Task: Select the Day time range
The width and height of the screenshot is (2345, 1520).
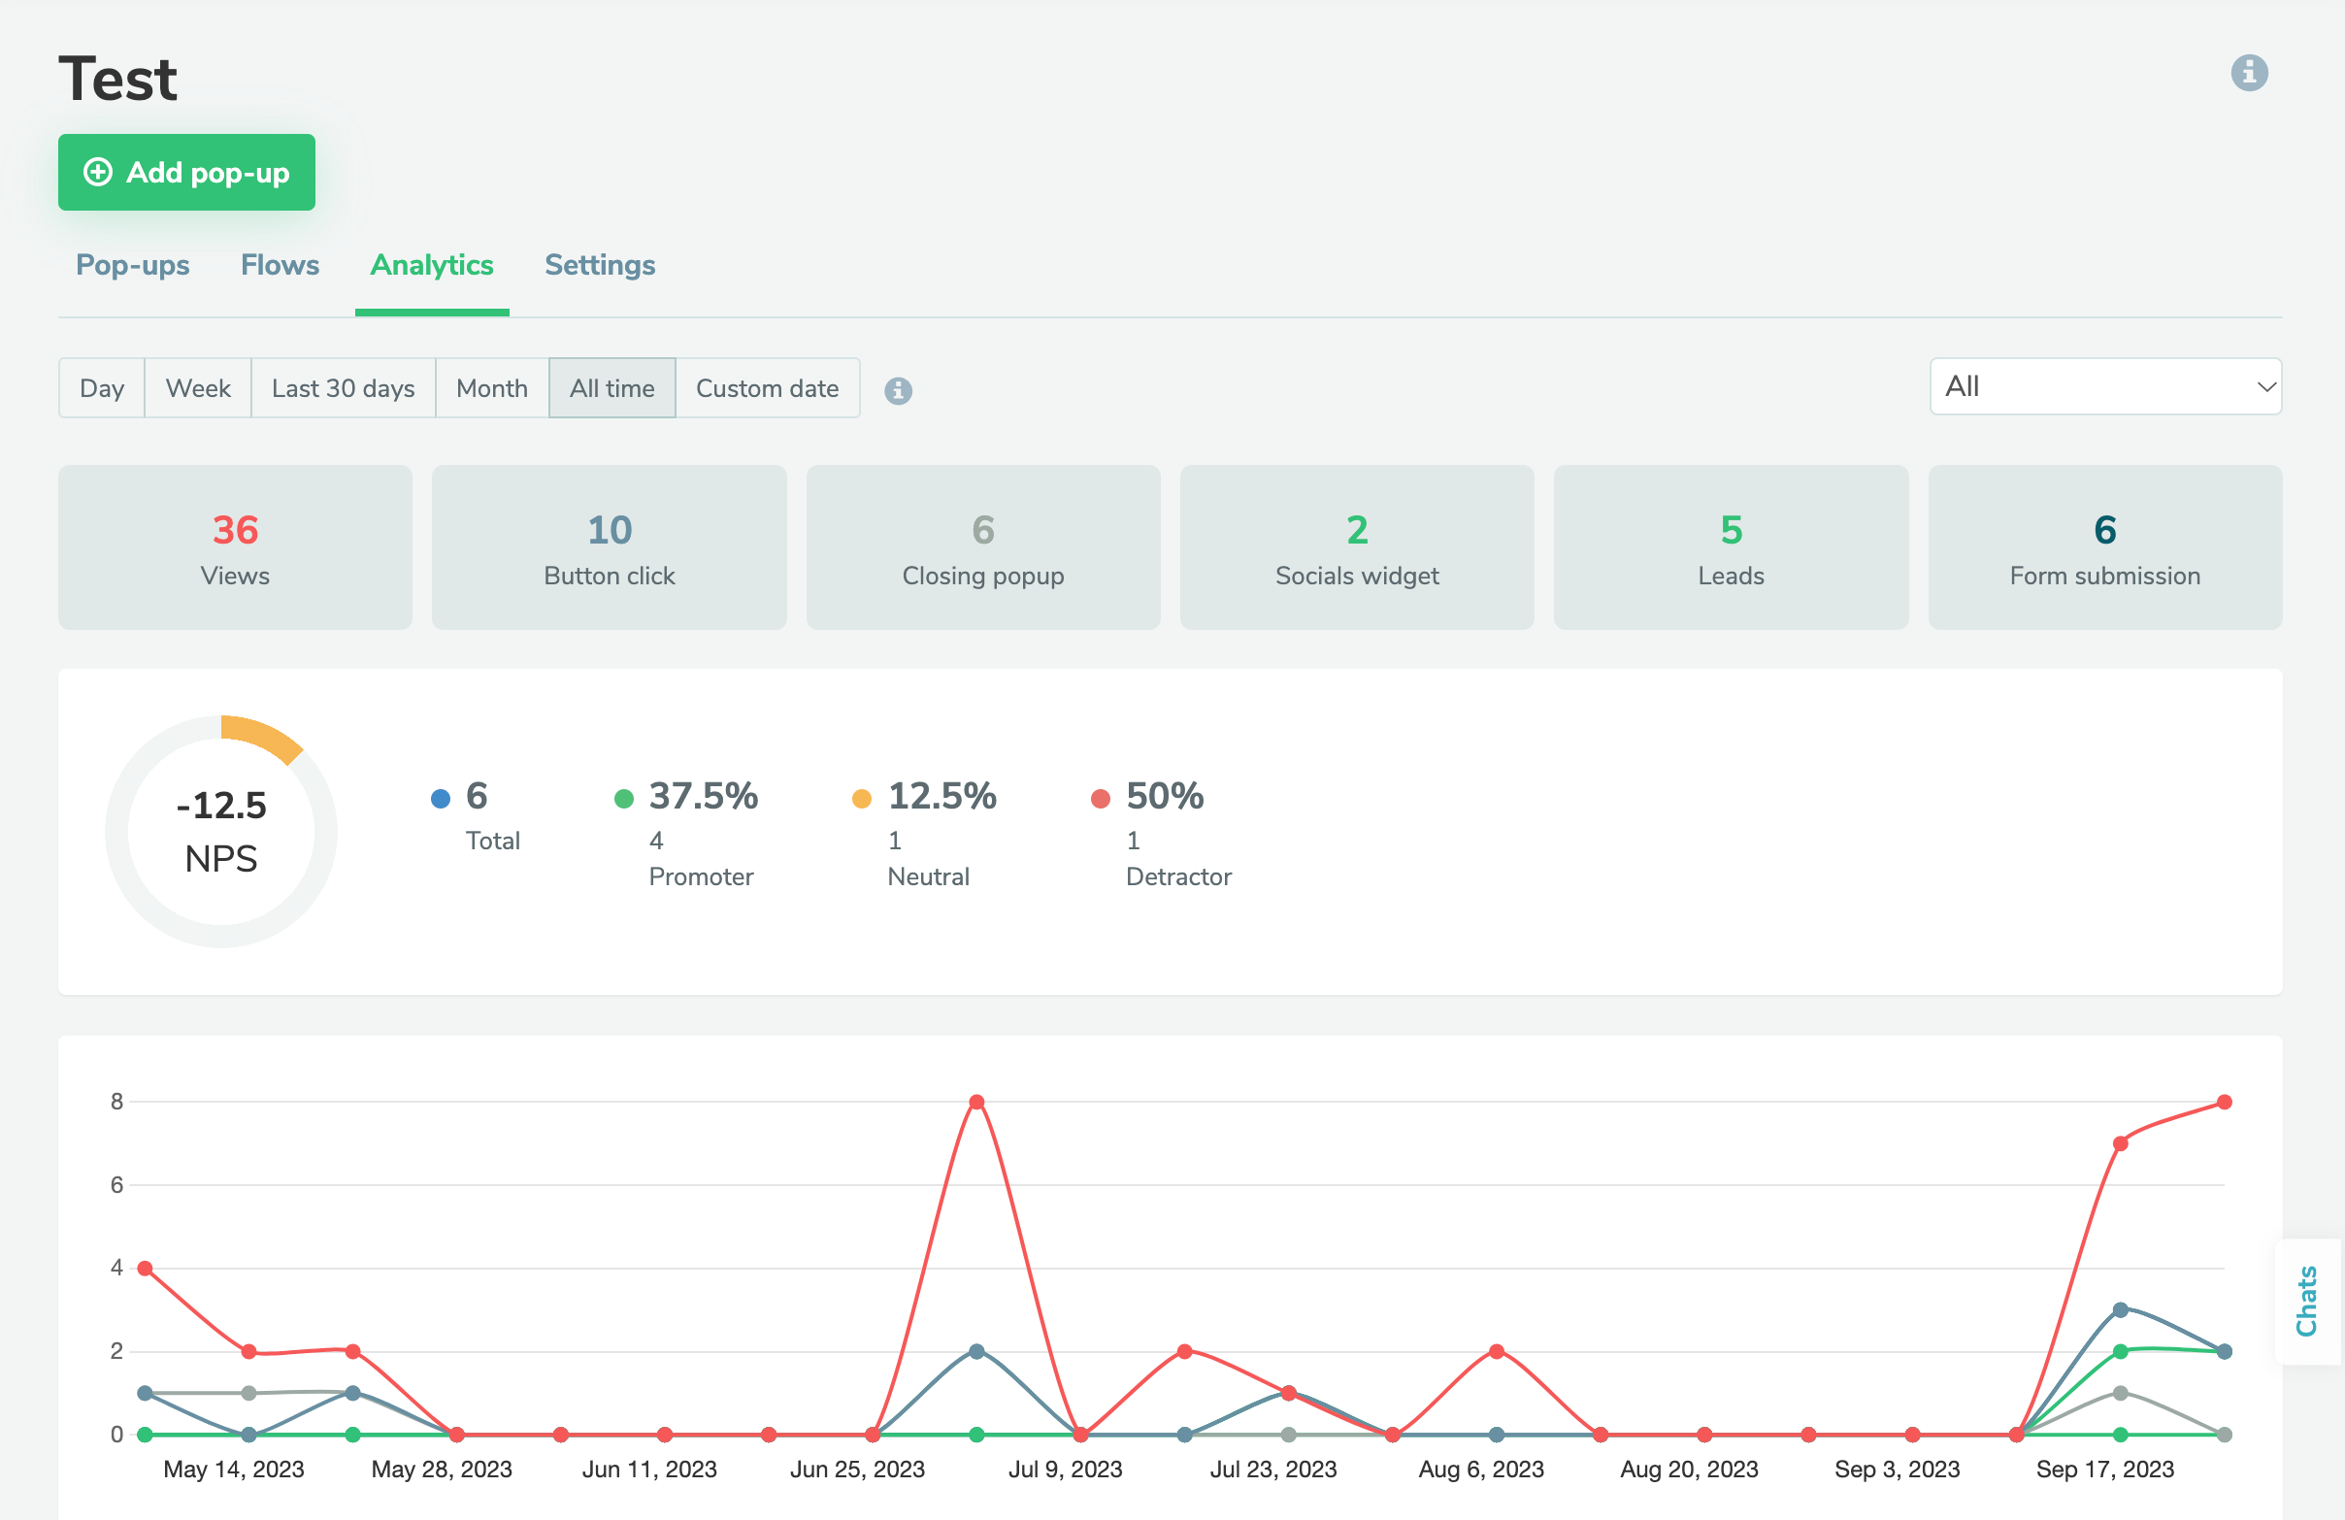Action: pos(102,387)
